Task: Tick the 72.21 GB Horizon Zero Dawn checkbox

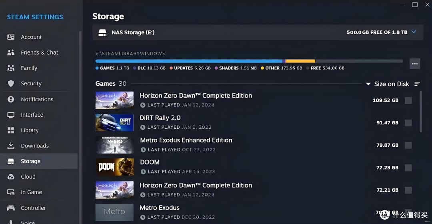Action: click(408, 190)
